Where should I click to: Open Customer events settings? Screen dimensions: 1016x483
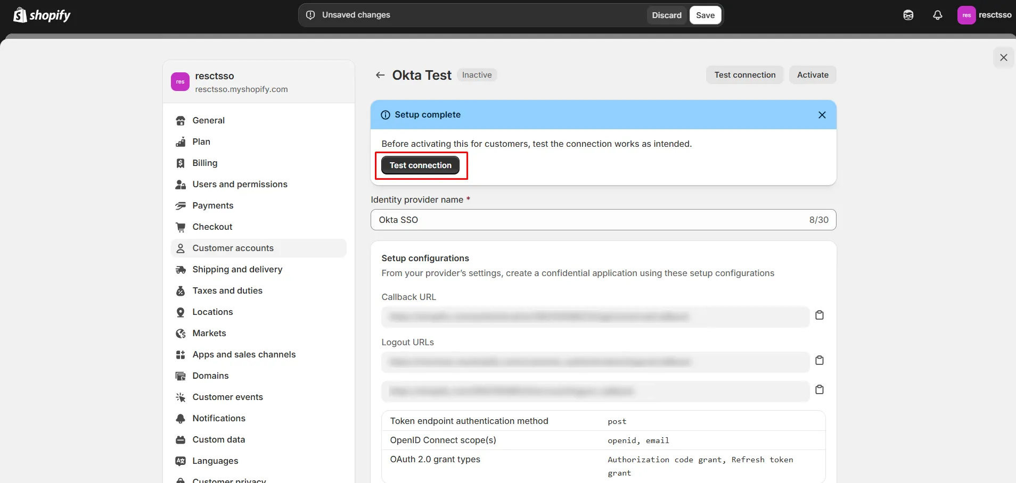click(259, 397)
